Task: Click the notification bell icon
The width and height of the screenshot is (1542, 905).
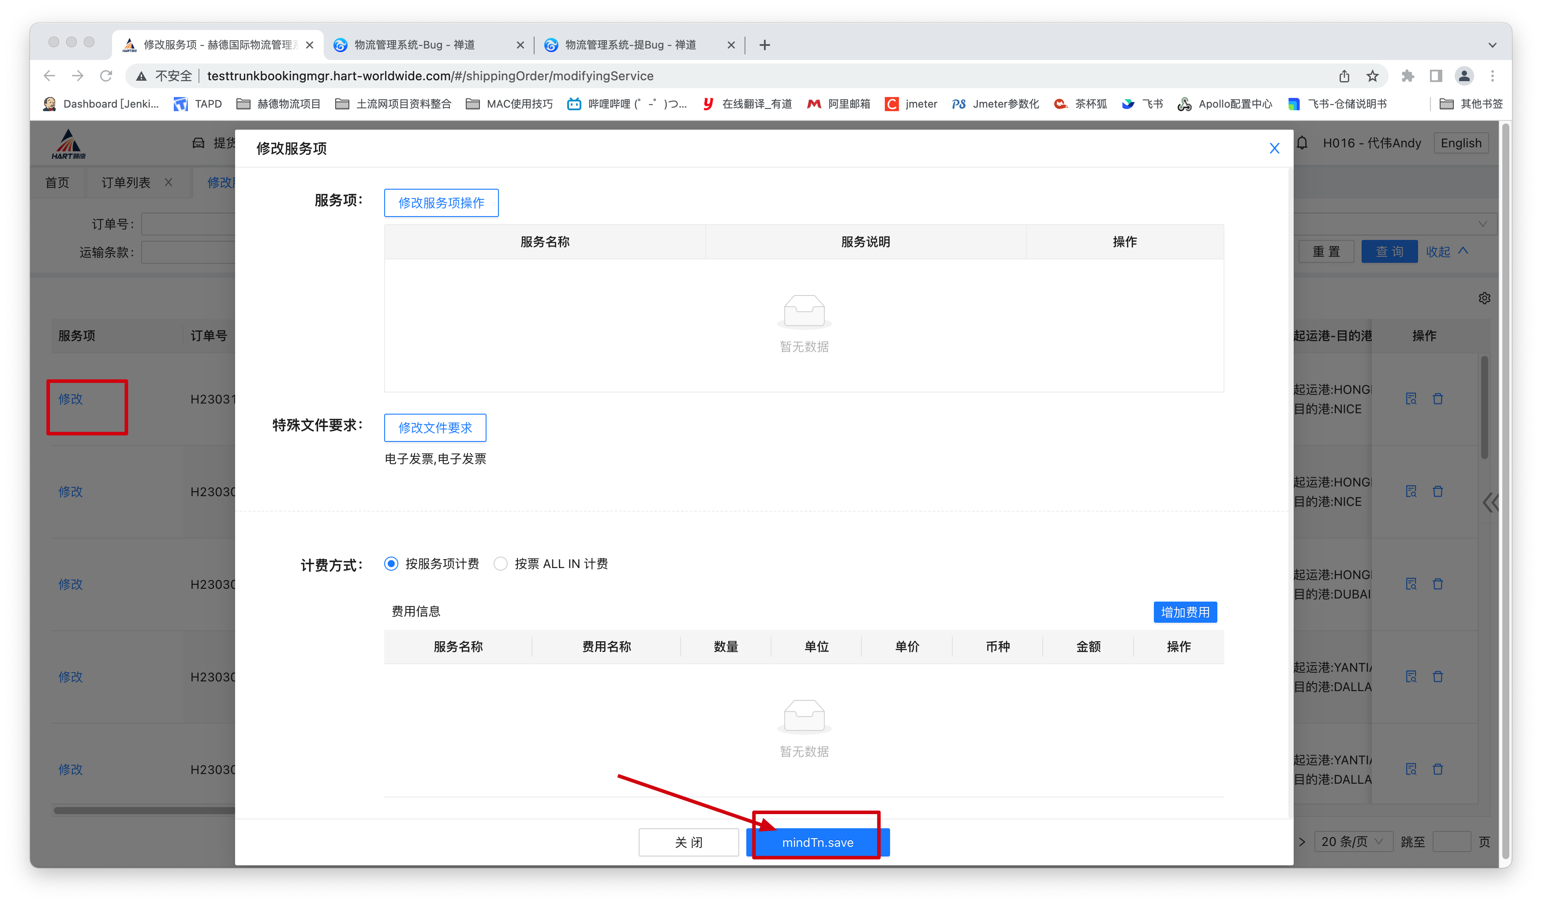Action: pos(1302,143)
